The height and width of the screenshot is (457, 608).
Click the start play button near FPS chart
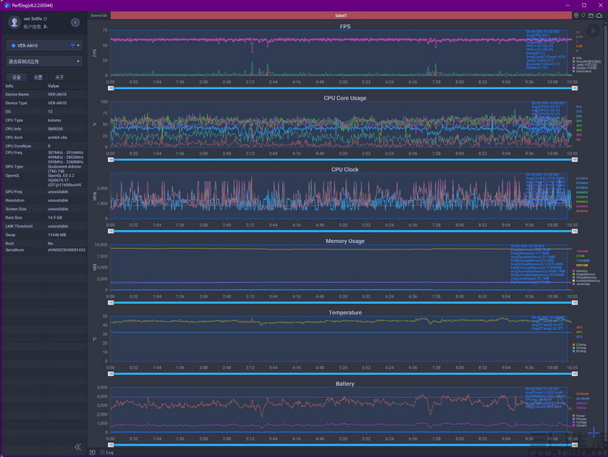(x=593, y=31)
